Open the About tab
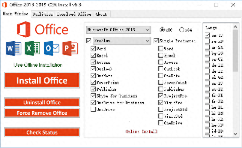 point(101,14)
